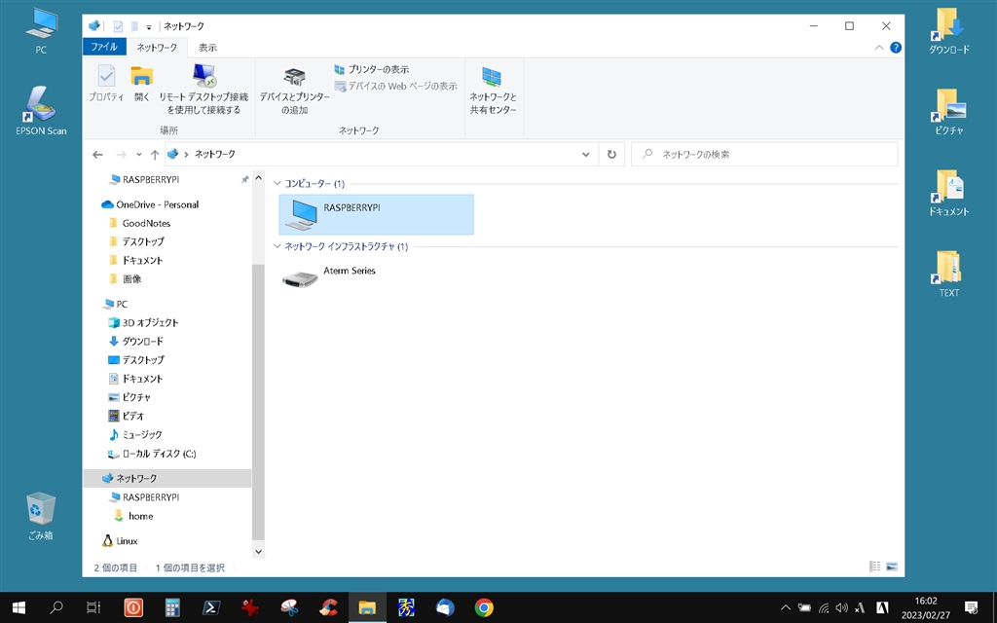Switch to large icons view layout

click(892, 567)
